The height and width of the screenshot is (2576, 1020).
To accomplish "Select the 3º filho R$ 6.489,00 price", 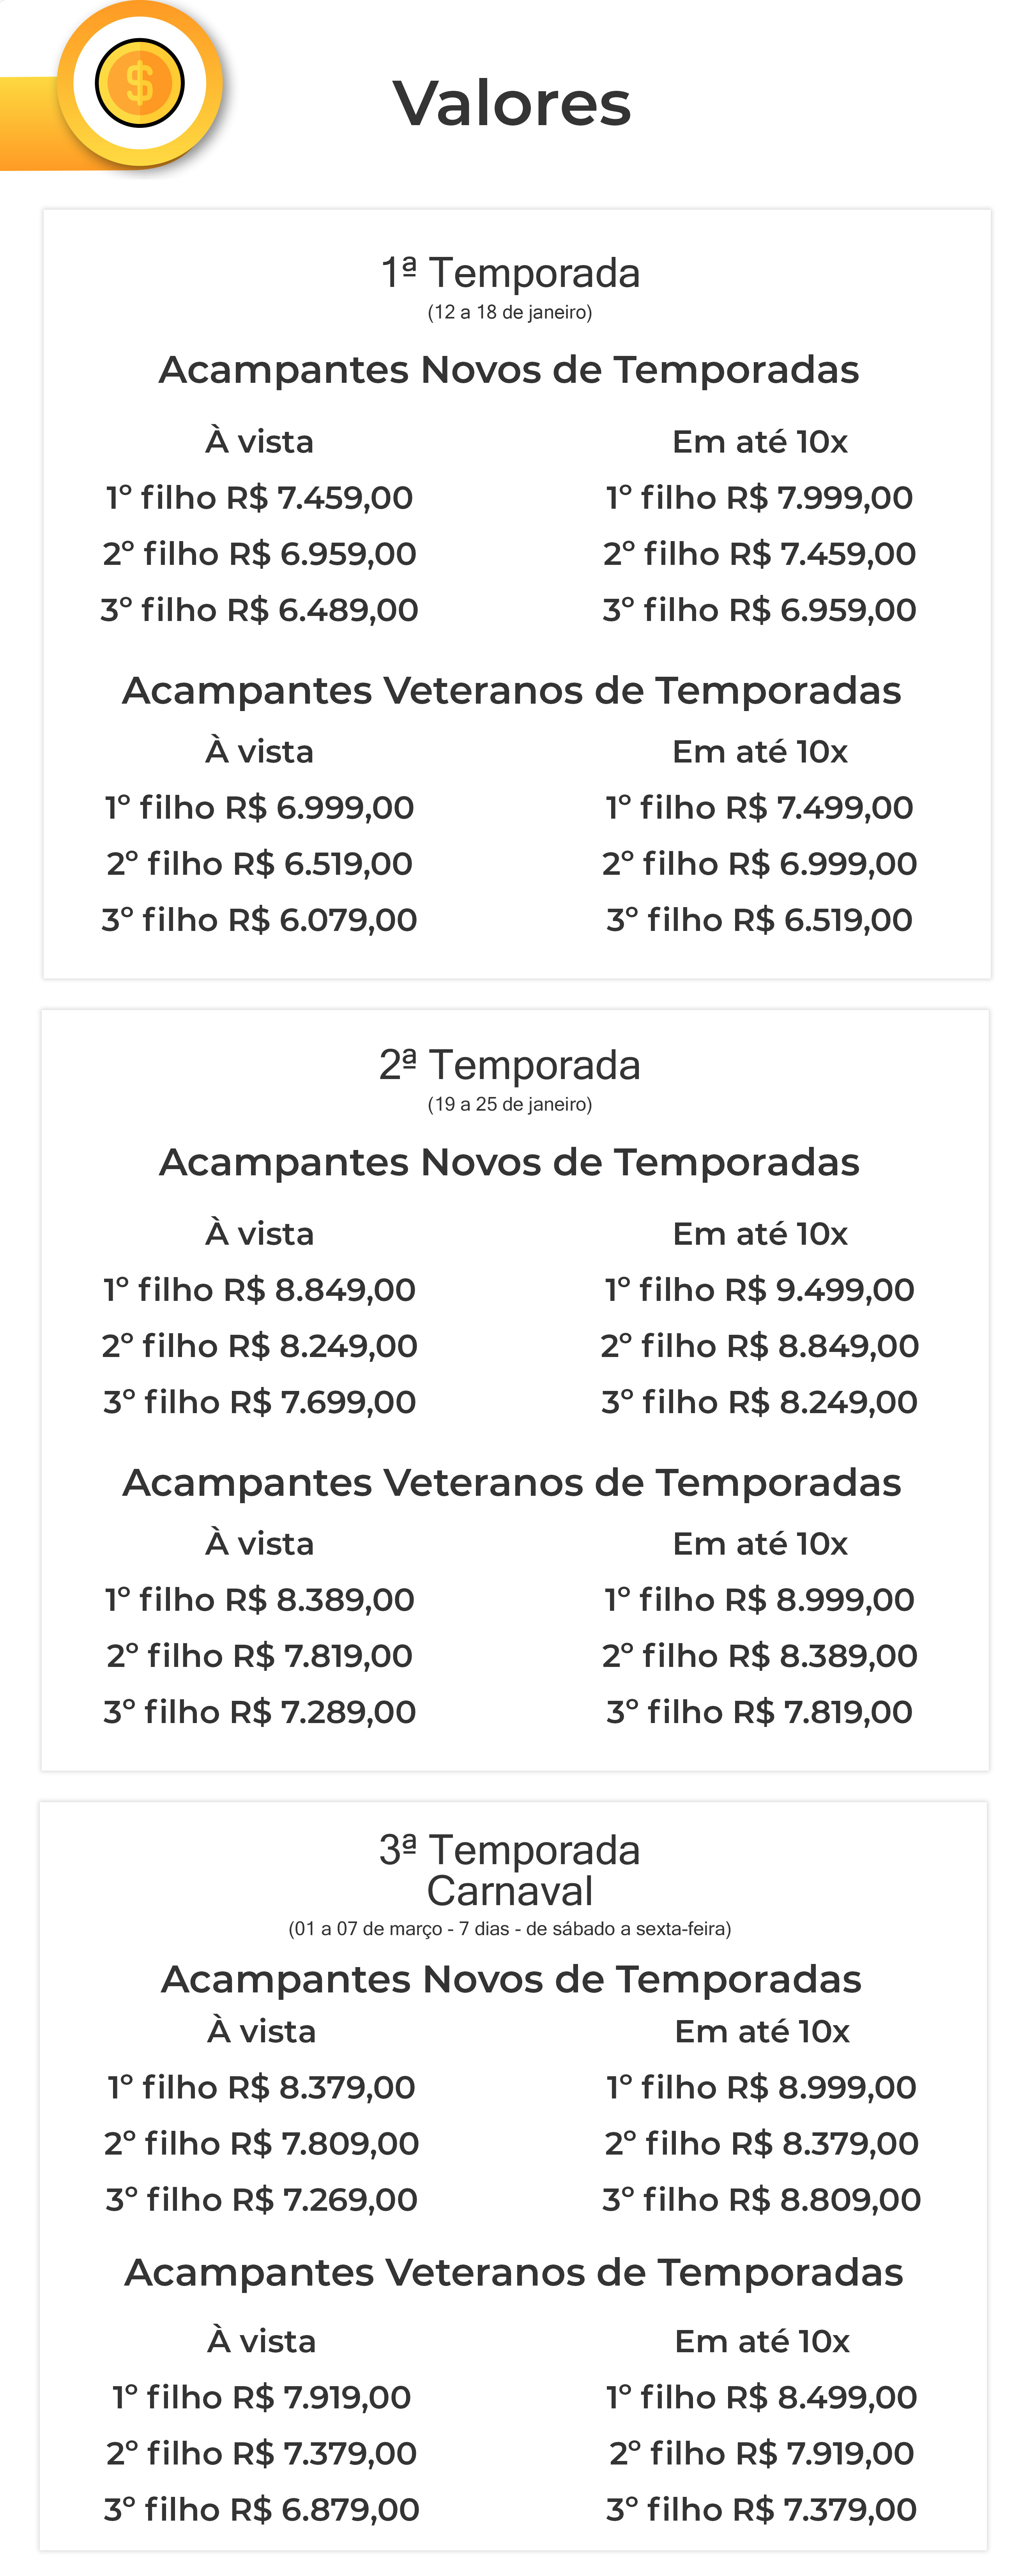I will 259,609.
